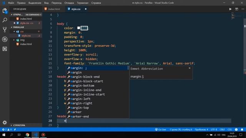
Task: Change indentation via Пробелов: 4
Action: [201, 130]
